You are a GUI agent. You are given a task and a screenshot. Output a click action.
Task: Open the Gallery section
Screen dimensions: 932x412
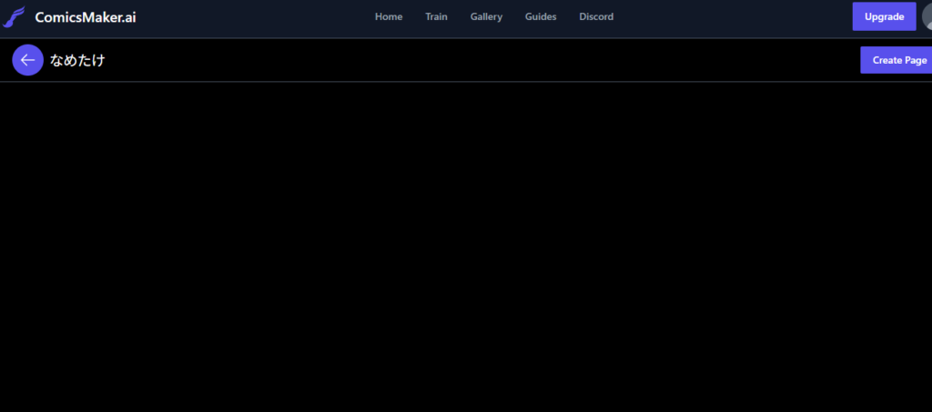click(486, 16)
